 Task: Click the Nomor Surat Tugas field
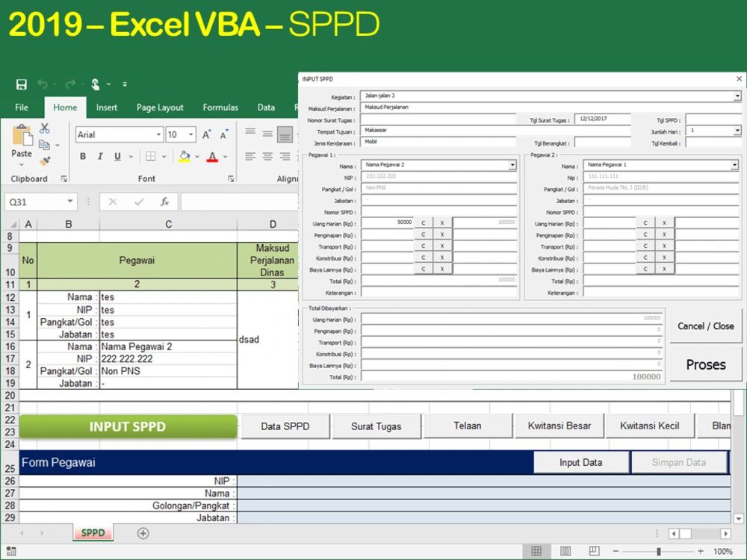(438, 119)
